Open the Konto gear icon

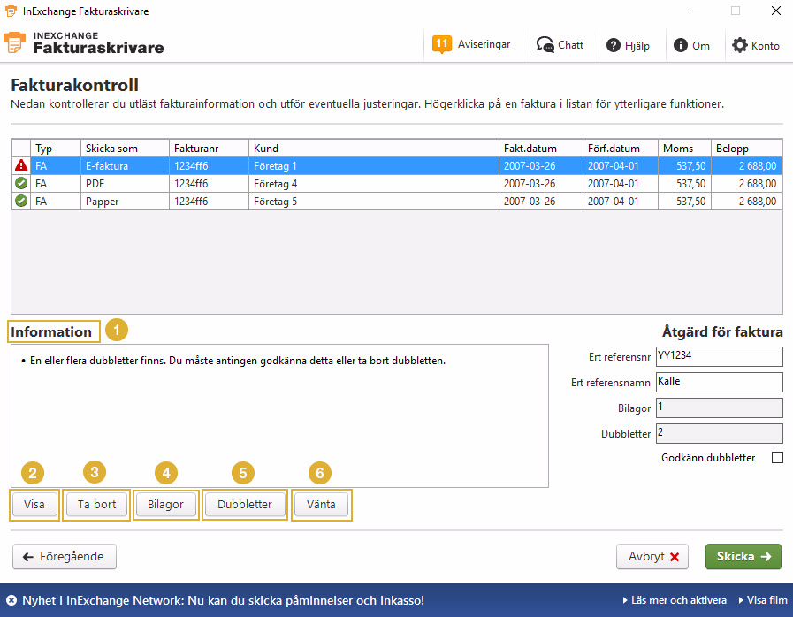pyautogui.click(x=740, y=45)
